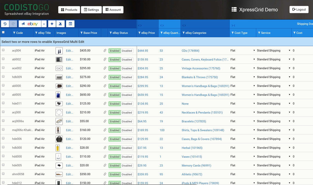Check the select-all header checkbox
This screenshot has height=185, width=313.
[3, 32]
